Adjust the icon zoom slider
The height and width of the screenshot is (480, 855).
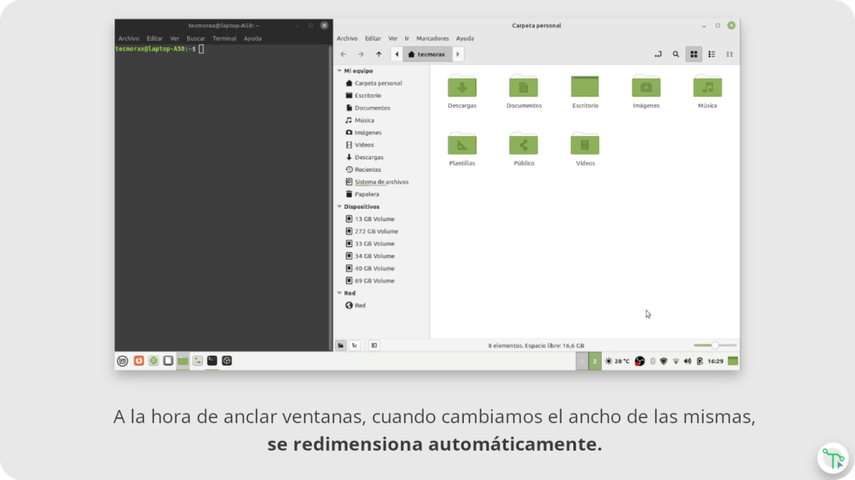point(715,345)
